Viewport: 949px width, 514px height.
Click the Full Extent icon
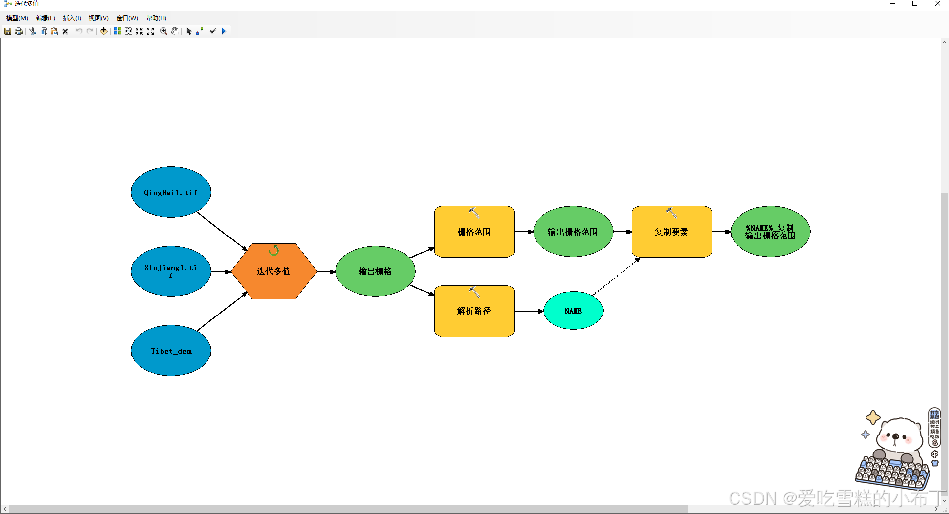point(128,31)
